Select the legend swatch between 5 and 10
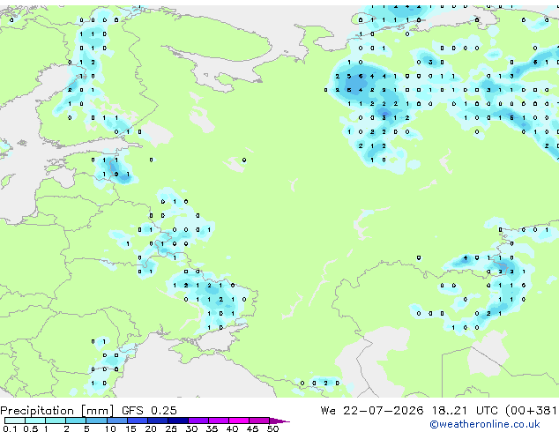 97,421
